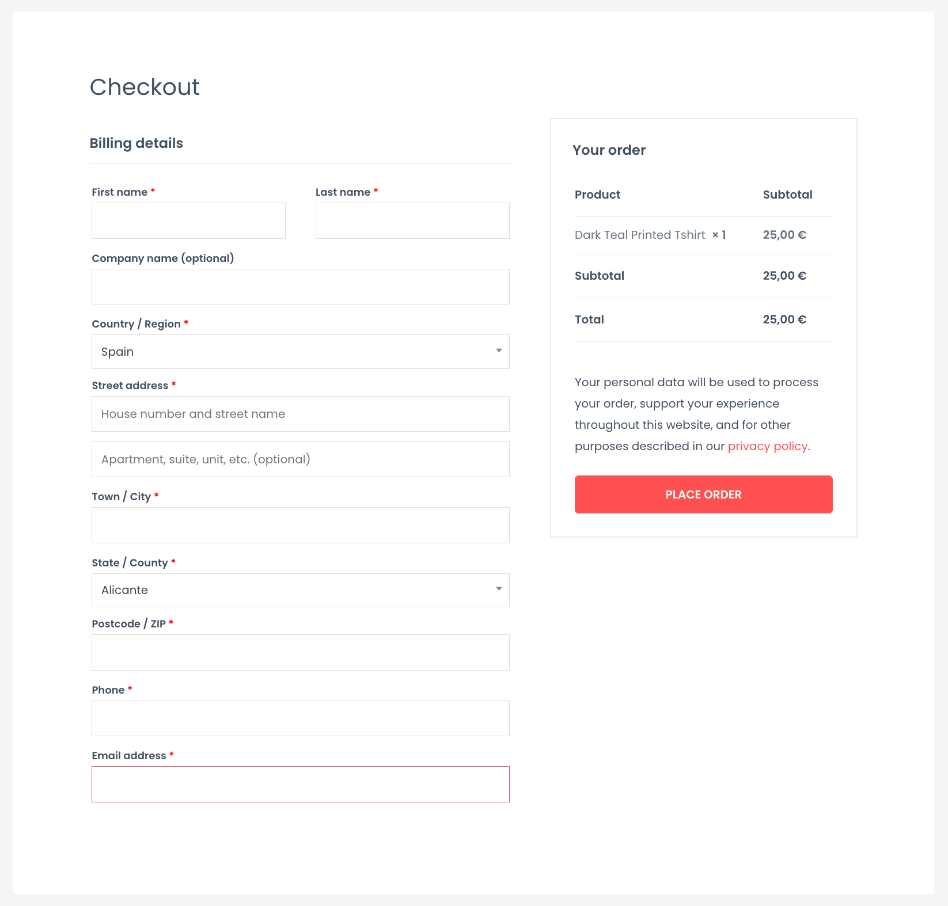Select the House number and street name field
Screen dimensions: 948x906
pos(301,414)
